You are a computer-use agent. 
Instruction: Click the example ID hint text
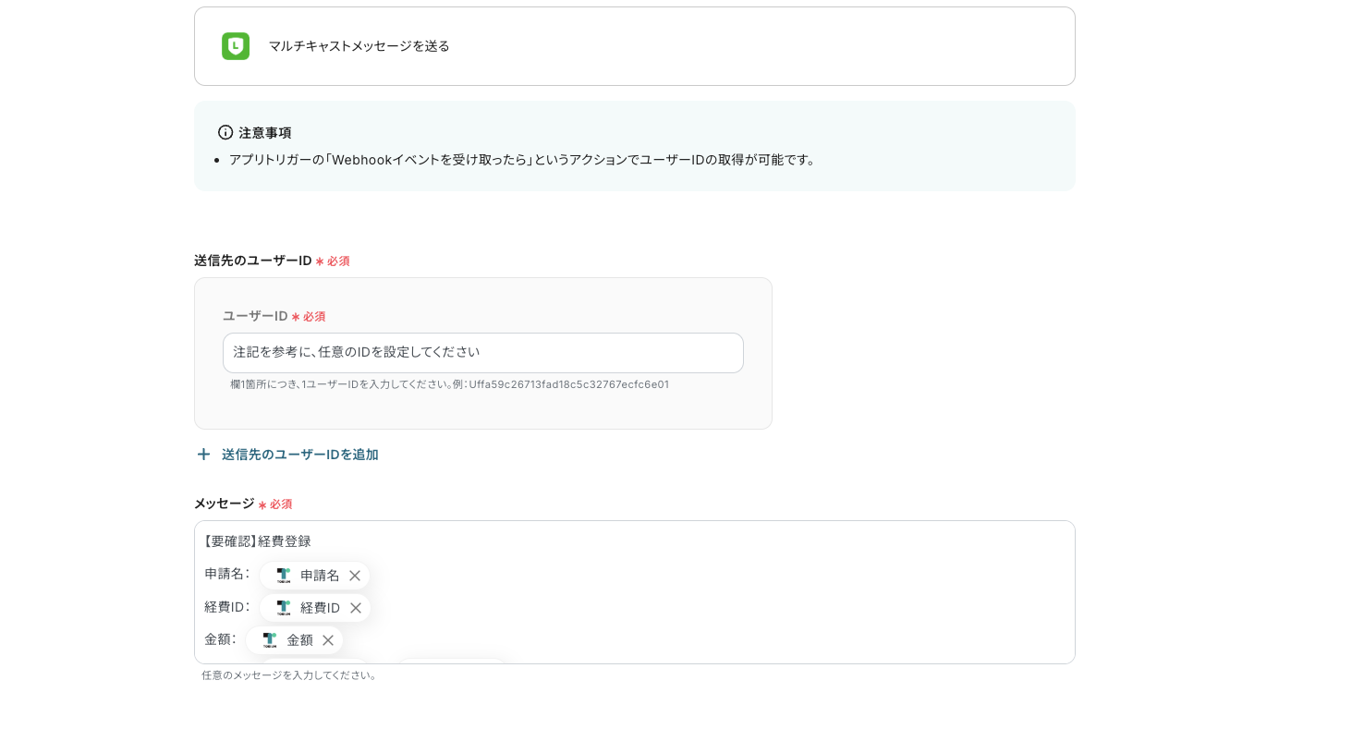(x=450, y=384)
